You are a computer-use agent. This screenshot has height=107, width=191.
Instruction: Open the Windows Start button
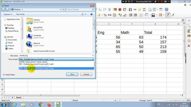point(4,104)
